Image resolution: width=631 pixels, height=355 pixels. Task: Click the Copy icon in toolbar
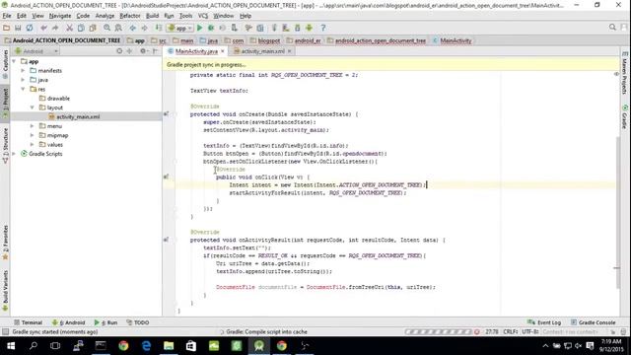tap(81, 28)
